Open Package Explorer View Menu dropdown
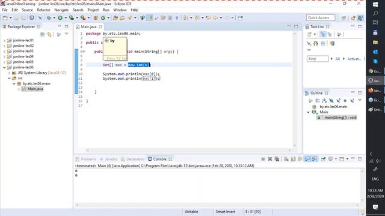 point(66,34)
